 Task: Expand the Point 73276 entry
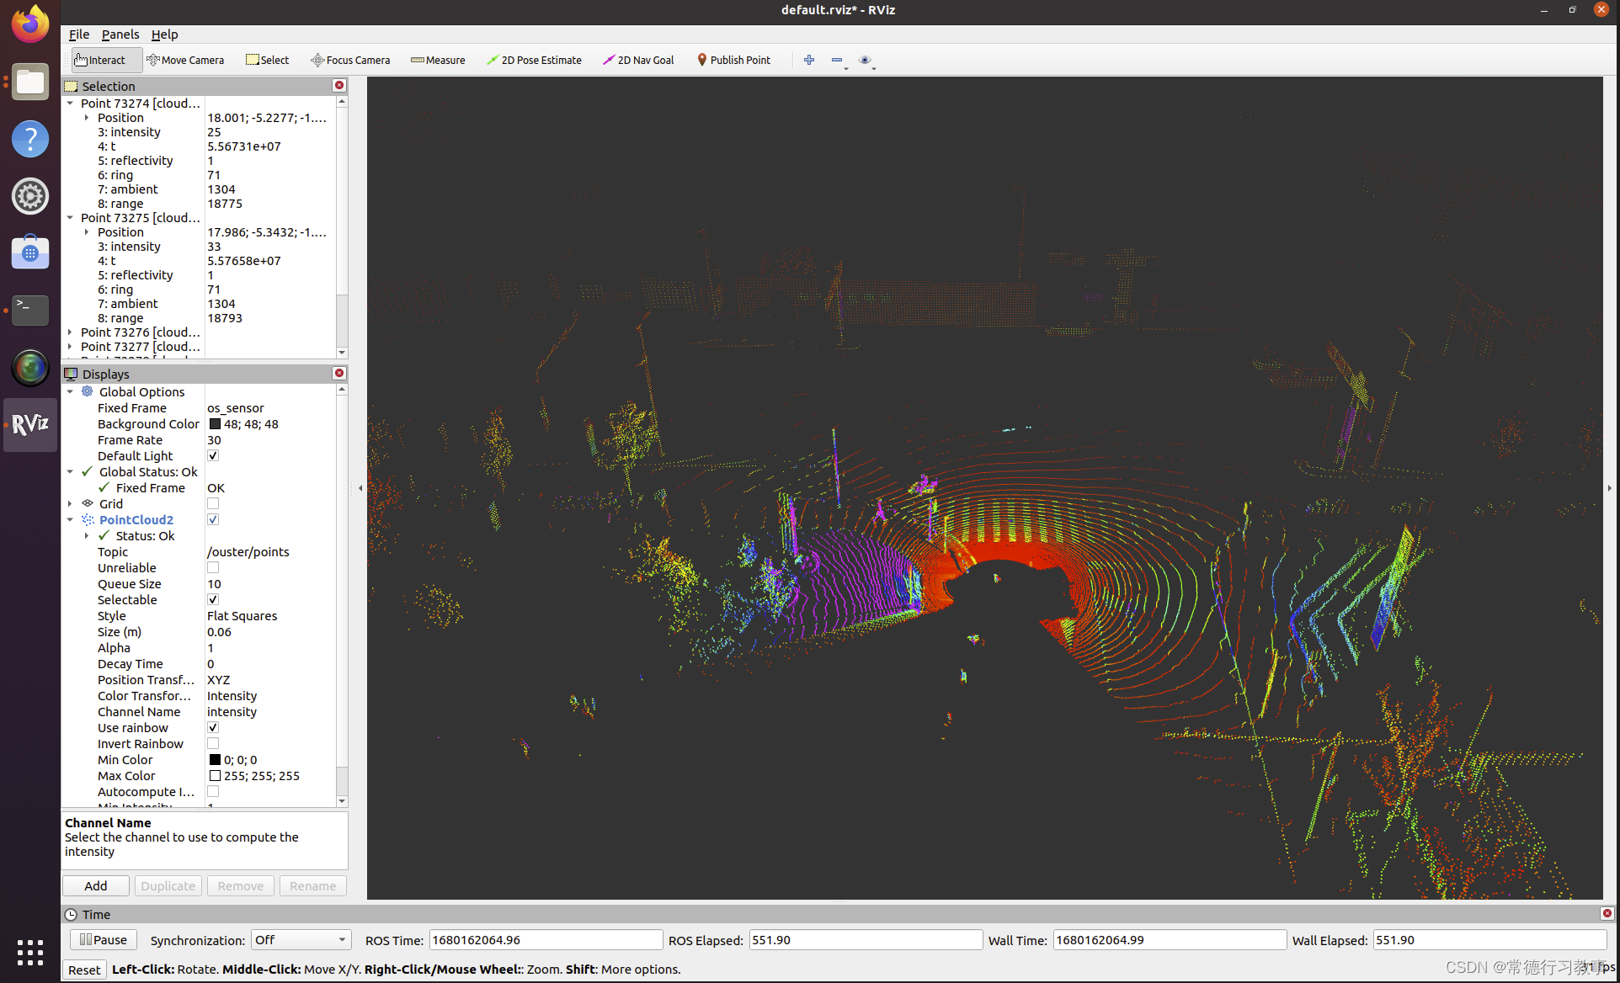[x=70, y=332]
